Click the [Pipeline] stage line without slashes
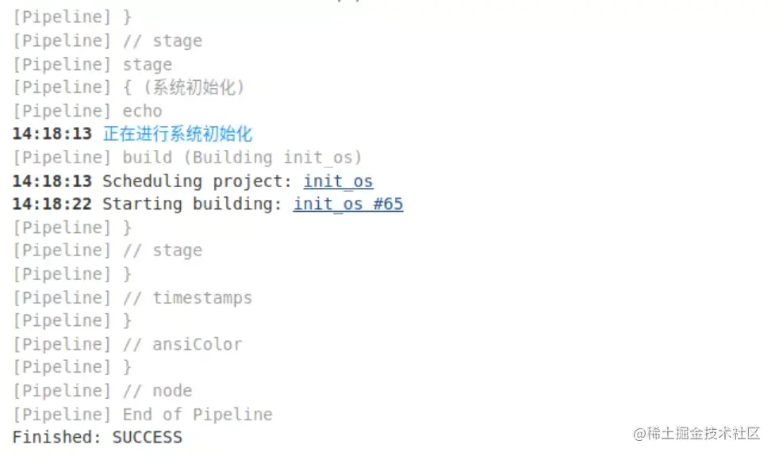Viewport: 775px width, 456px height. tap(92, 64)
